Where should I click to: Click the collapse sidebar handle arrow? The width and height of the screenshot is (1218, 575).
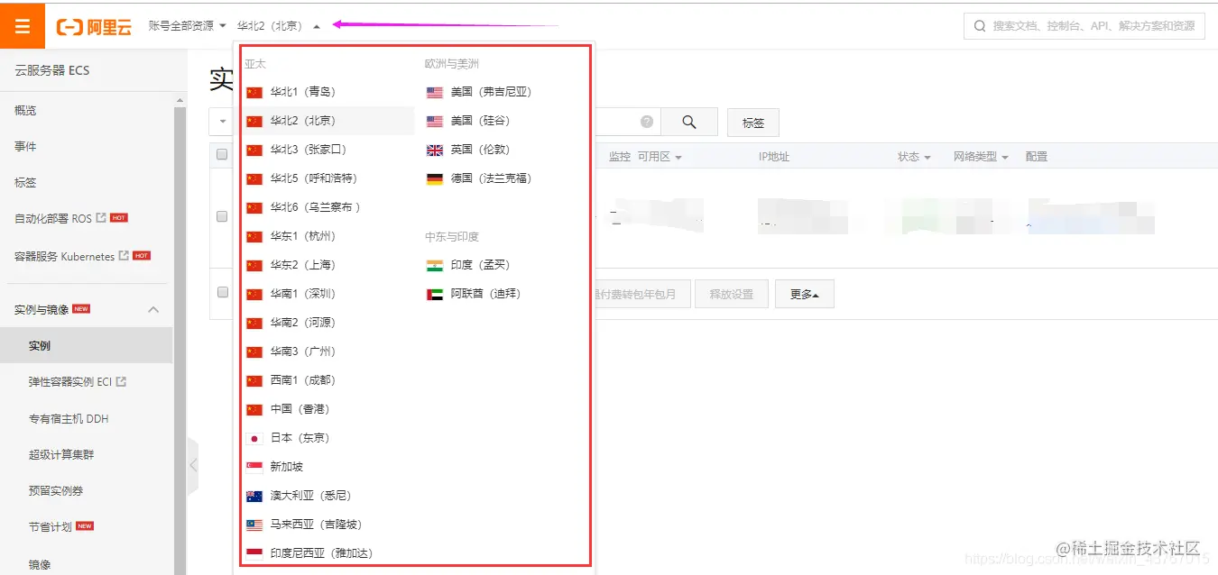coord(192,466)
